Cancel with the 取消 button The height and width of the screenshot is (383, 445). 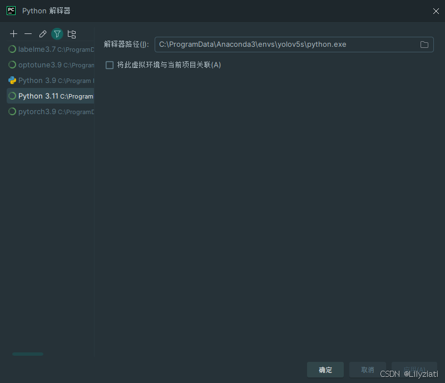368,370
